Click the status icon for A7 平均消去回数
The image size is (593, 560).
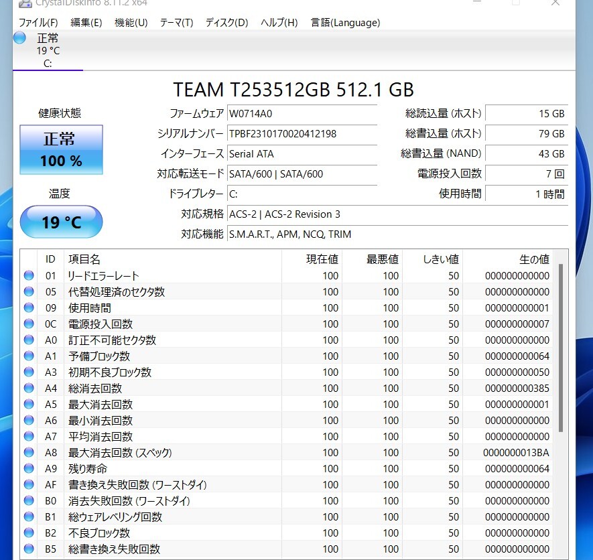[x=29, y=436]
